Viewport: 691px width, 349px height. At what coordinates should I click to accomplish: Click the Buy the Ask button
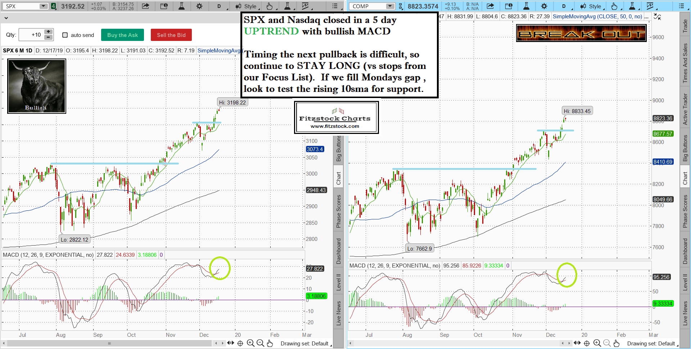coord(122,35)
